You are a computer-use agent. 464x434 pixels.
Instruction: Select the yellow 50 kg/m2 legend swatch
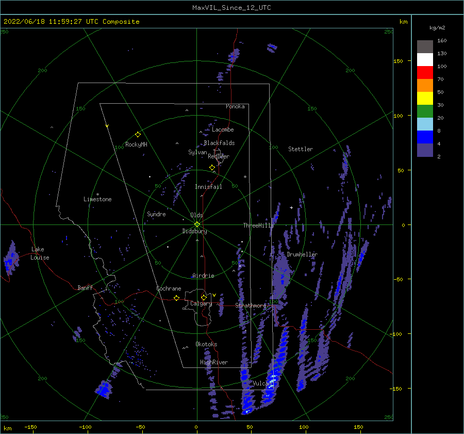[425, 99]
